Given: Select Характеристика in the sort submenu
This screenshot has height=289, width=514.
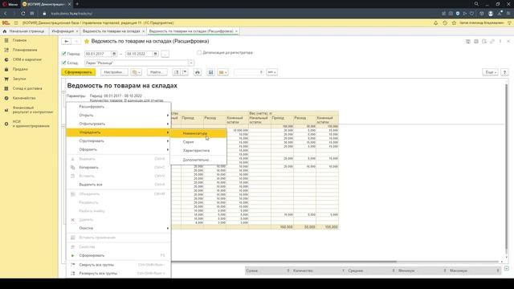Looking at the screenshot, I should tap(198, 150).
